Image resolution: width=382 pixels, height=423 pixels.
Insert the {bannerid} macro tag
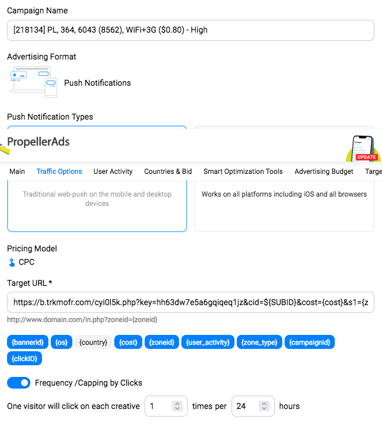[x=27, y=342]
